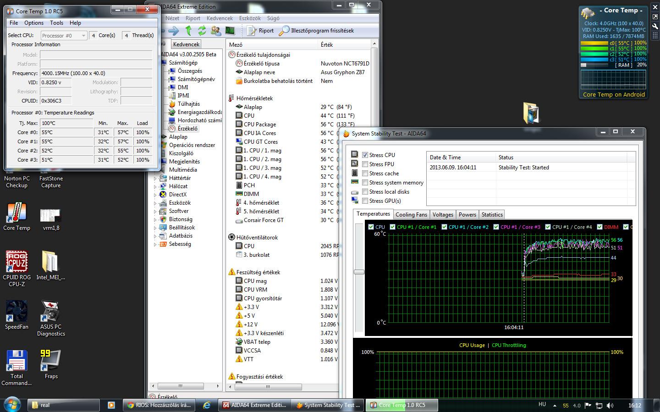Image resolution: width=660 pixels, height=412 pixels.
Task: Open AIDA64 Súgó help menu
Action: coord(273,18)
